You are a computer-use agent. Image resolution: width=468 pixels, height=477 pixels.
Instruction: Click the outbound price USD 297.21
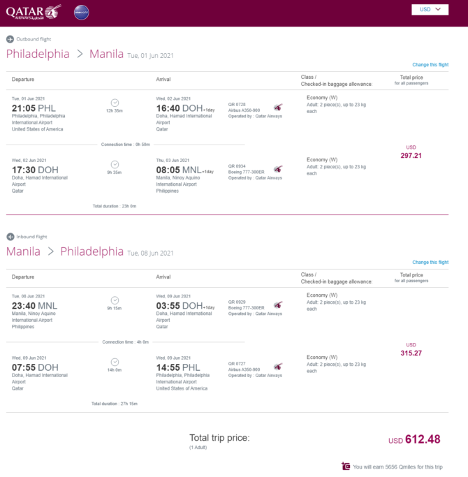(411, 152)
